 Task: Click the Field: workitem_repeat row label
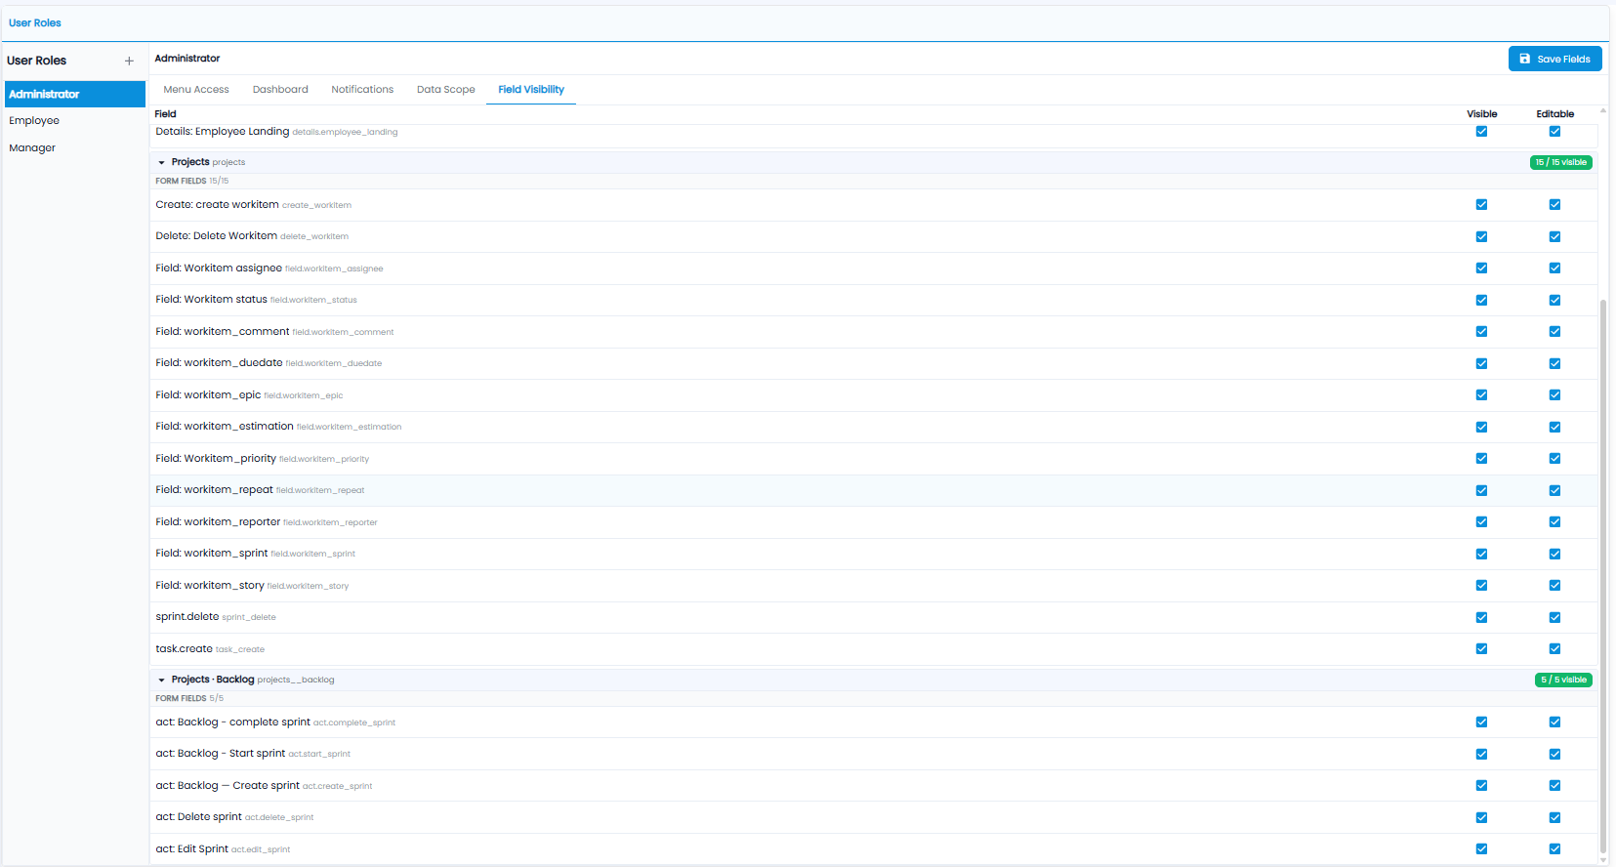[x=214, y=490]
